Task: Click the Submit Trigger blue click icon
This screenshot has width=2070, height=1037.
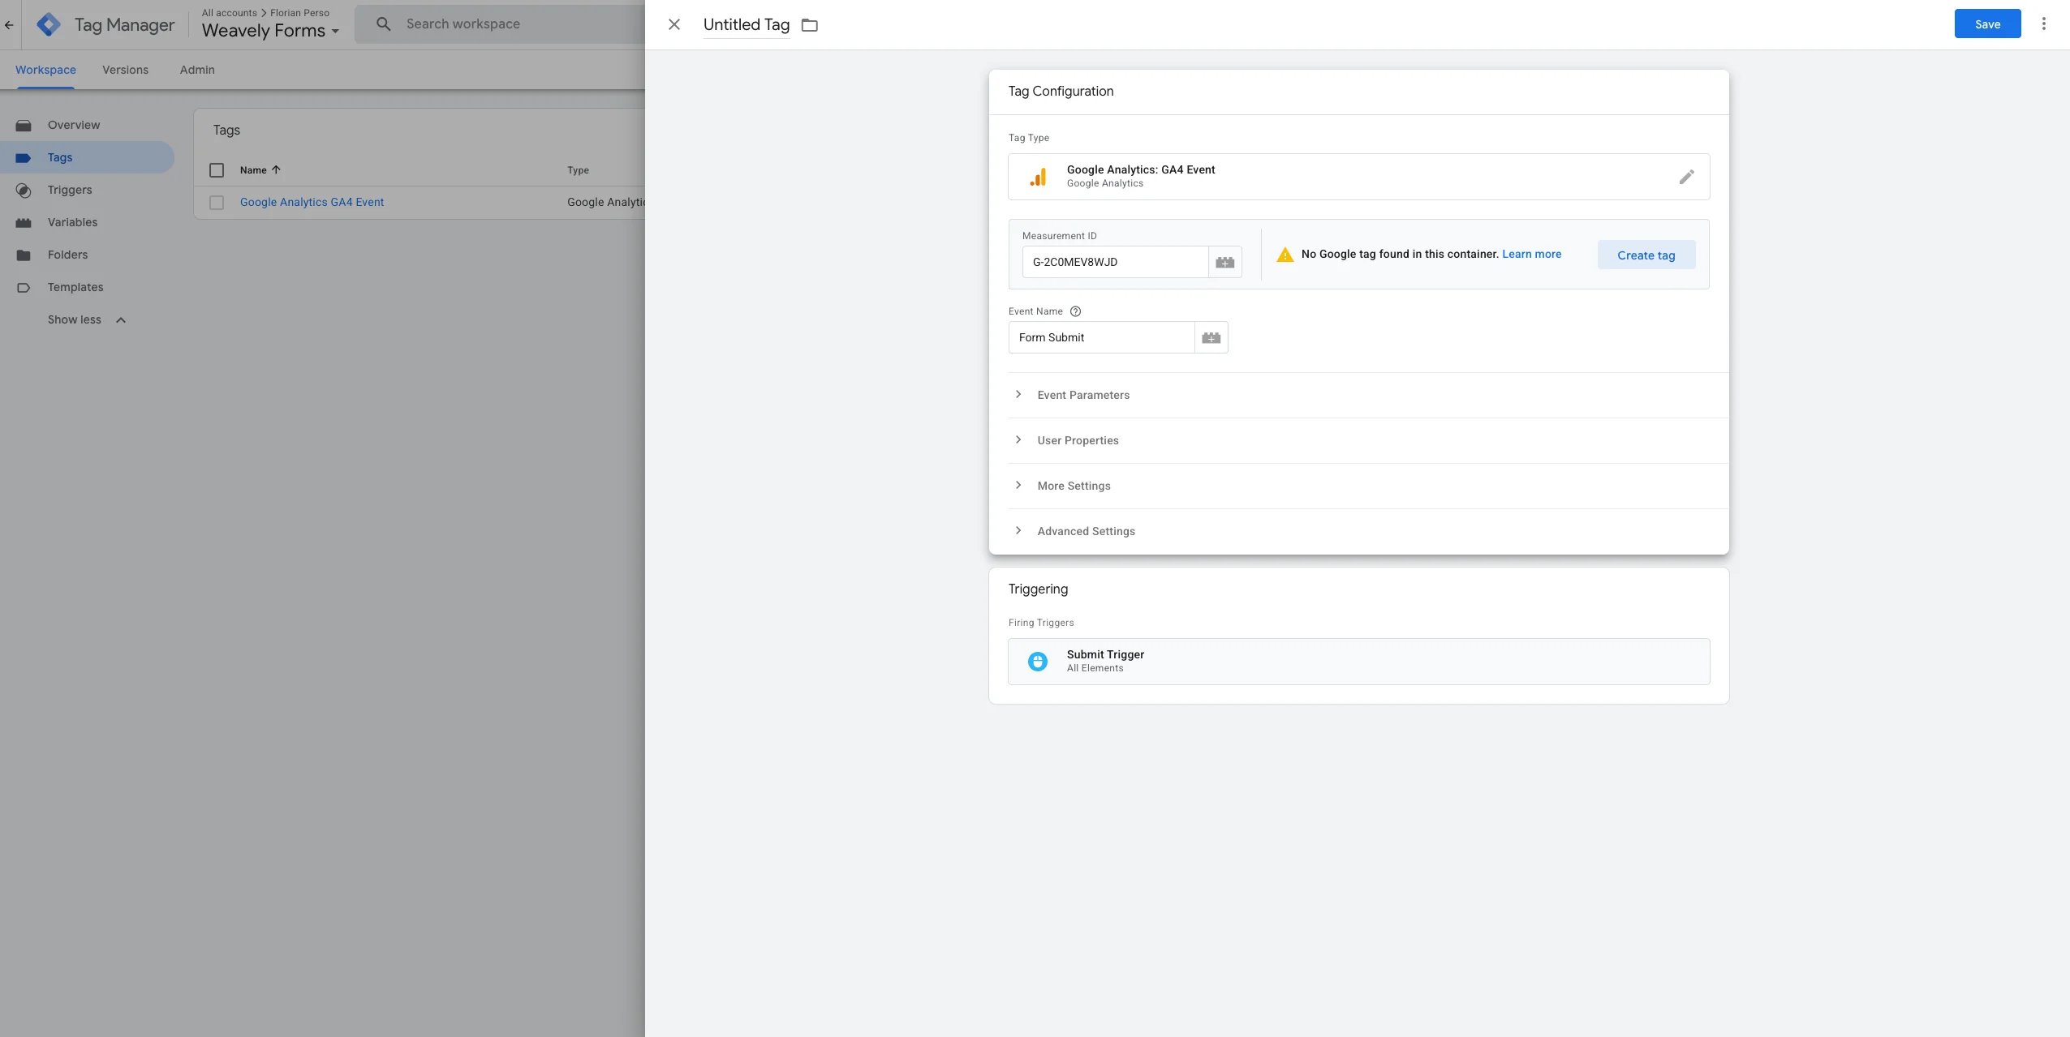Action: click(1038, 661)
